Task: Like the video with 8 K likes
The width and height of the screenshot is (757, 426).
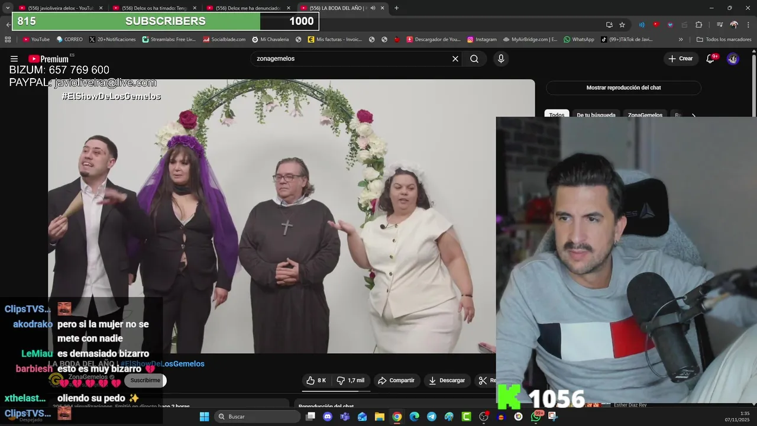Action: [x=316, y=380]
